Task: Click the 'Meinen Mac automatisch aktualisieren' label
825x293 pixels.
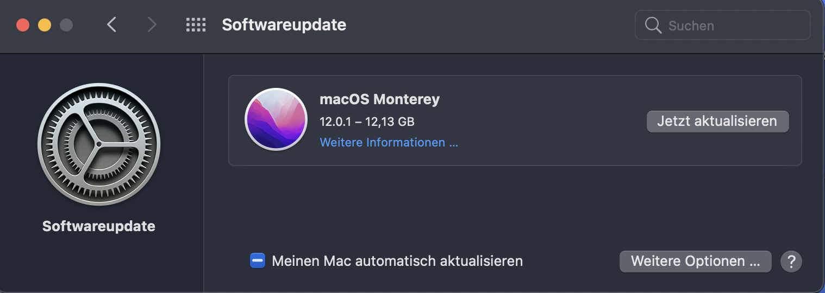Action: point(397,261)
